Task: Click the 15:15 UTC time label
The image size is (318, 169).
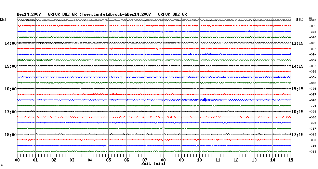Action: (297, 89)
